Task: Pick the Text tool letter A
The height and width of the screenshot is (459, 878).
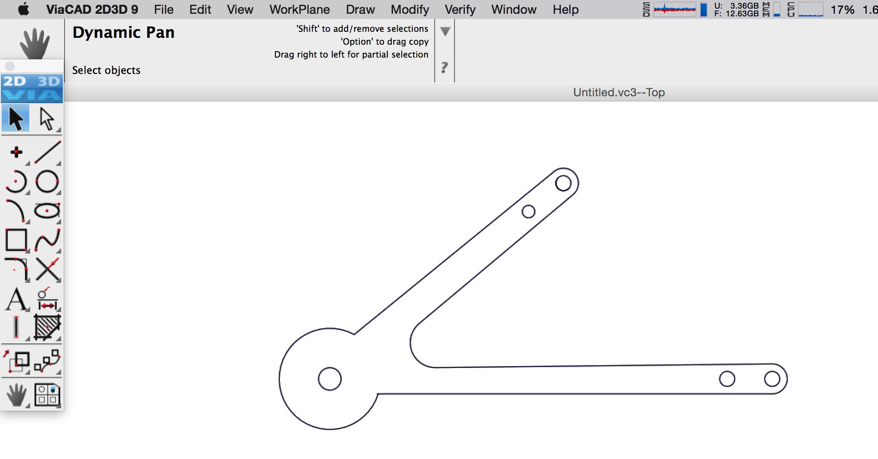Action: 16,299
